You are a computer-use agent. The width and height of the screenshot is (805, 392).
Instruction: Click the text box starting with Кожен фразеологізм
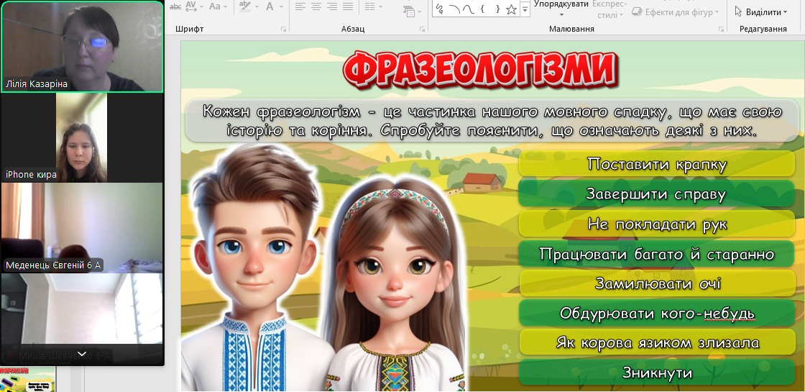click(x=492, y=120)
